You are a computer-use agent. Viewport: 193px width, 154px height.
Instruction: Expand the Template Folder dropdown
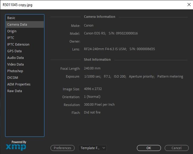(x=92, y=148)
